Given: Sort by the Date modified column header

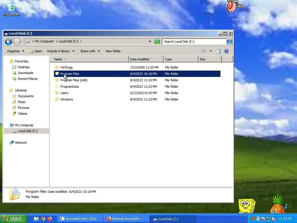Looking at the screenshot, I should tap(146, 59).
